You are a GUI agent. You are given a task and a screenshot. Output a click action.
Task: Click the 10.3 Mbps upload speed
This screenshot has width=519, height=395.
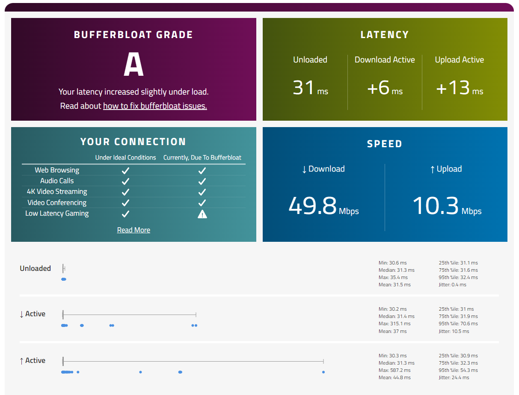447,206
